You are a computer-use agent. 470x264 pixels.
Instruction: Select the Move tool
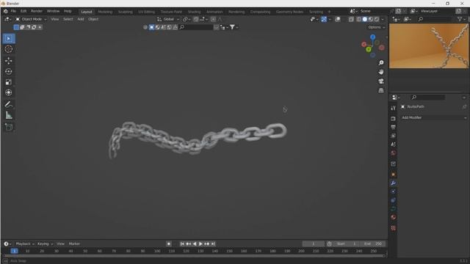coord(9,61)
